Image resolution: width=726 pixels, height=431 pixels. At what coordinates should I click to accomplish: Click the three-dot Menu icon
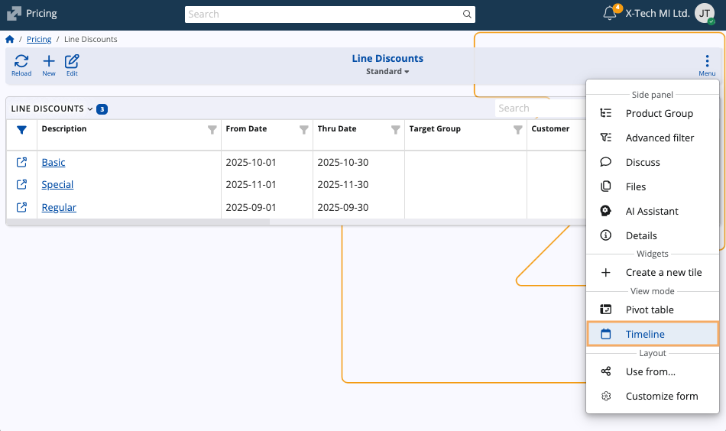point(707,61)
